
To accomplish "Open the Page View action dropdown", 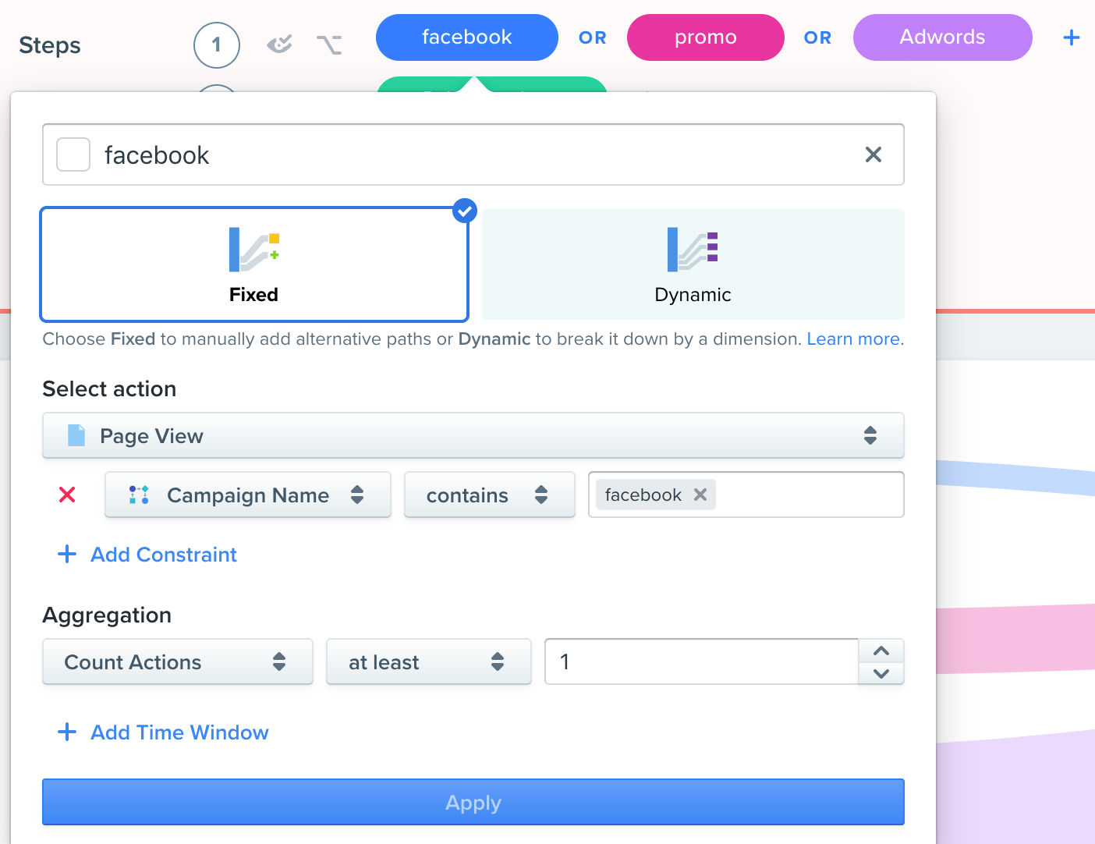I will (473, 435).
